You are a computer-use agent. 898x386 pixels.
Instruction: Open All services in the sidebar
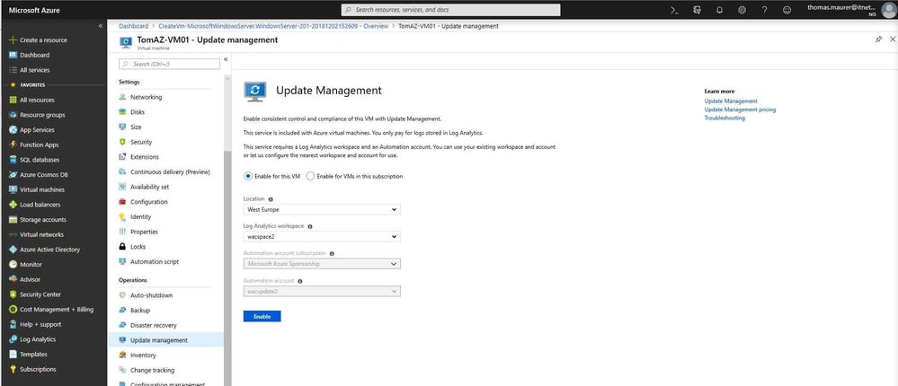point(30,70)
